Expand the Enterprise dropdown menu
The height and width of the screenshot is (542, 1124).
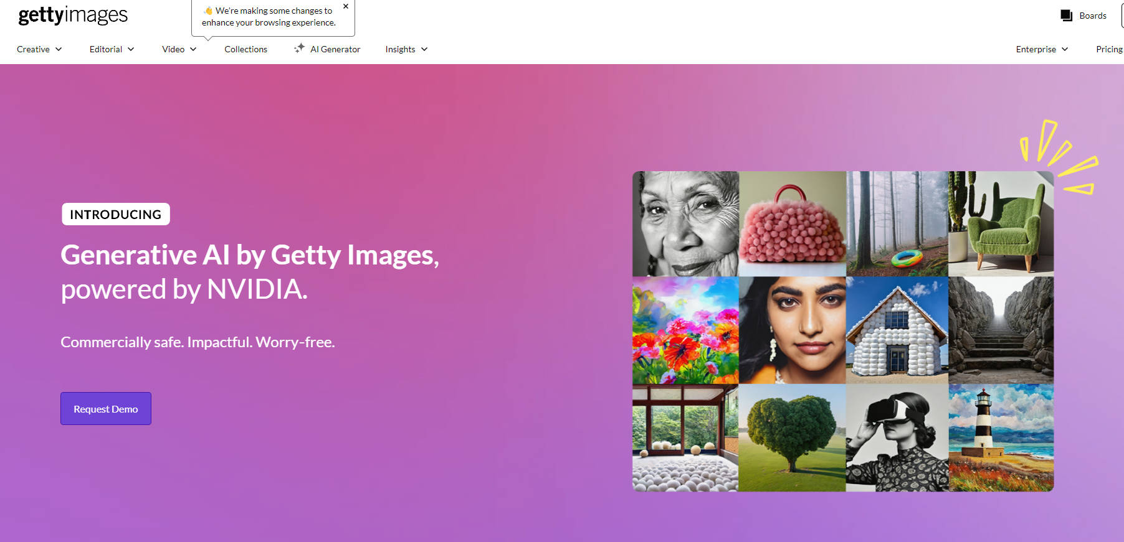click(1042, 49)
